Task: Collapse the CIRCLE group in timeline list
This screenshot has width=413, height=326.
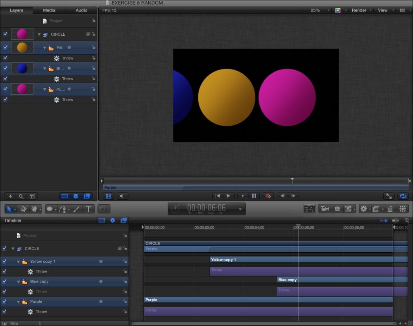Action: 13,249
